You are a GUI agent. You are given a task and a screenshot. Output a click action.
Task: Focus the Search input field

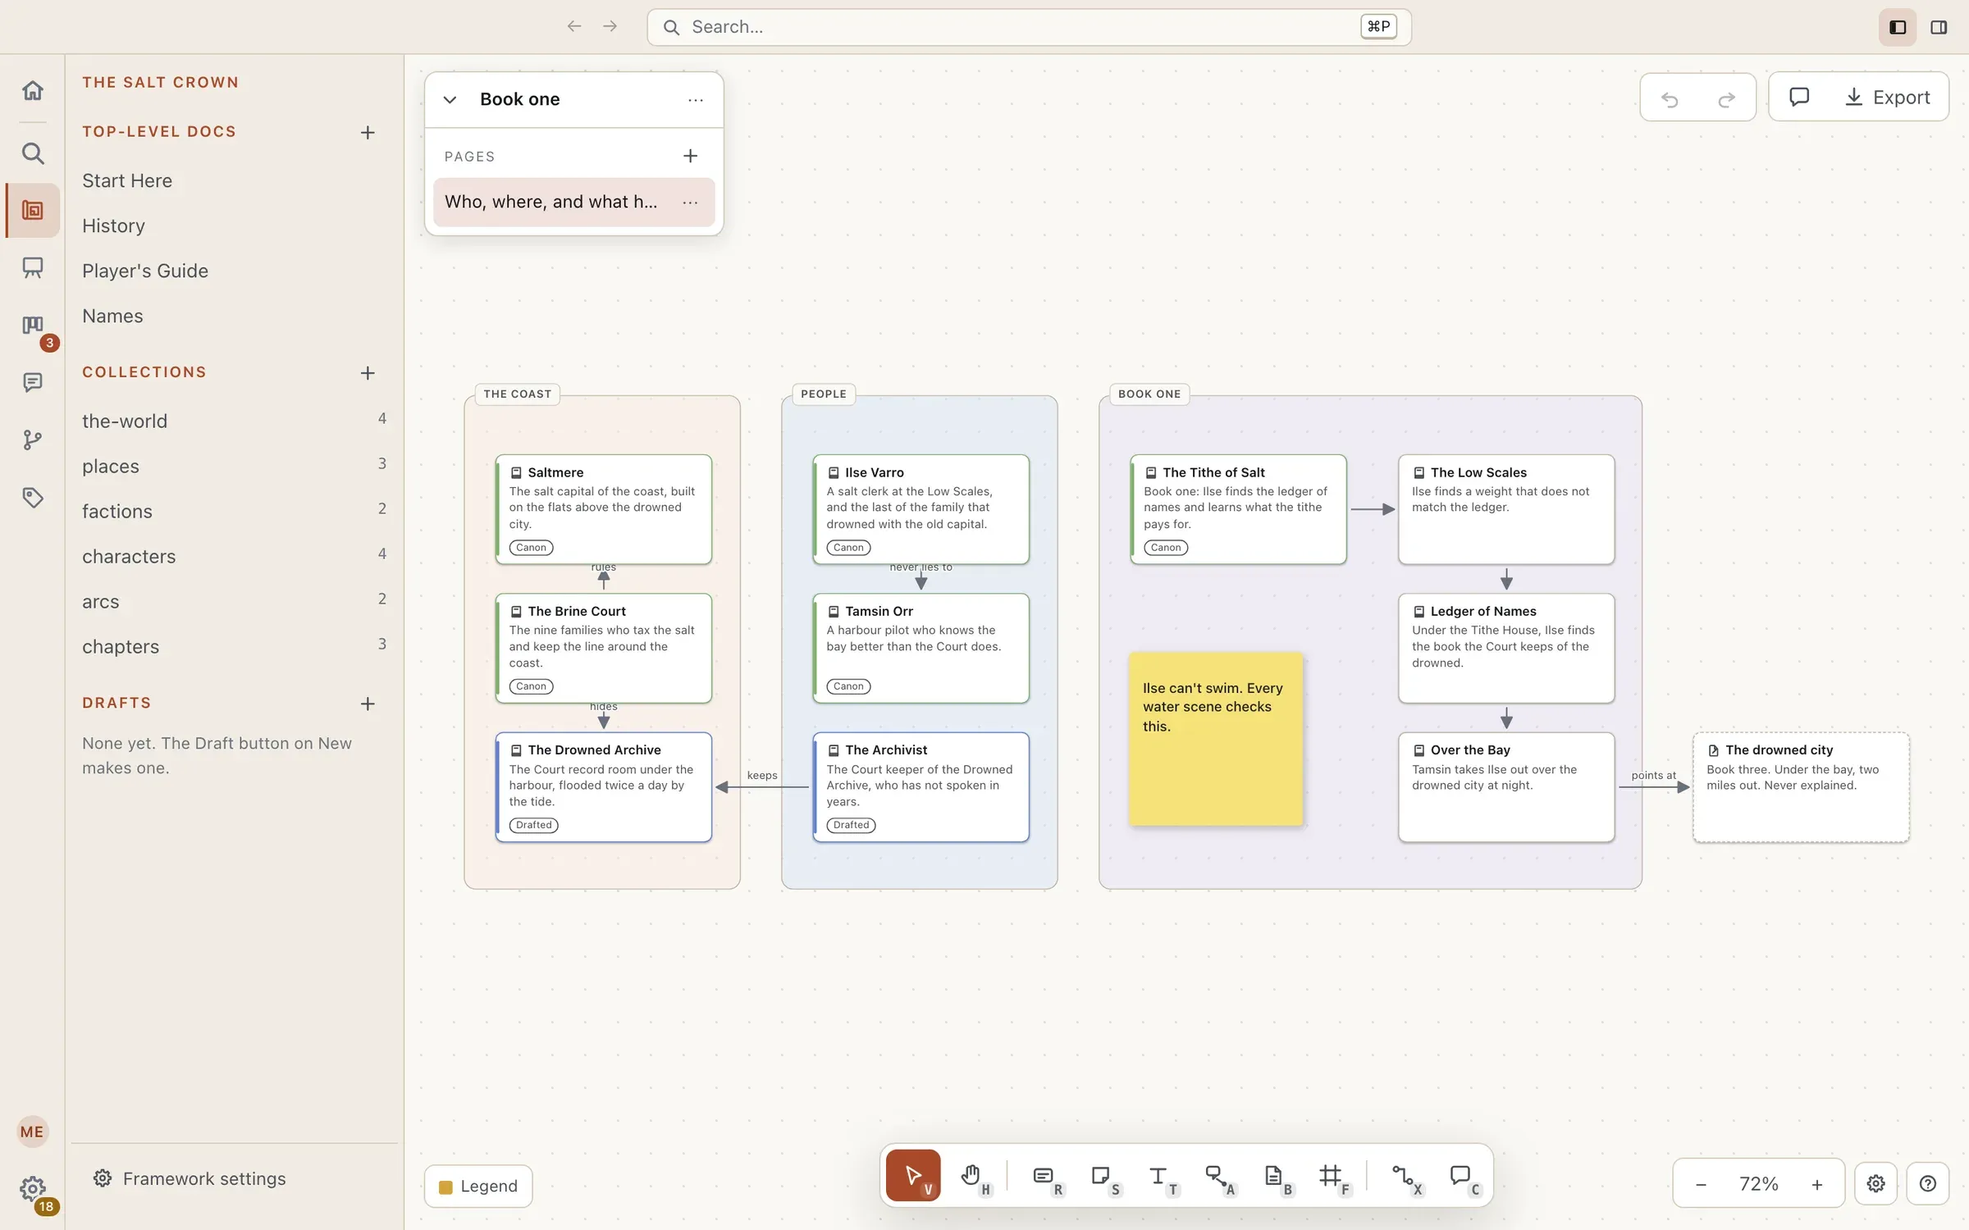(1029, 27)
